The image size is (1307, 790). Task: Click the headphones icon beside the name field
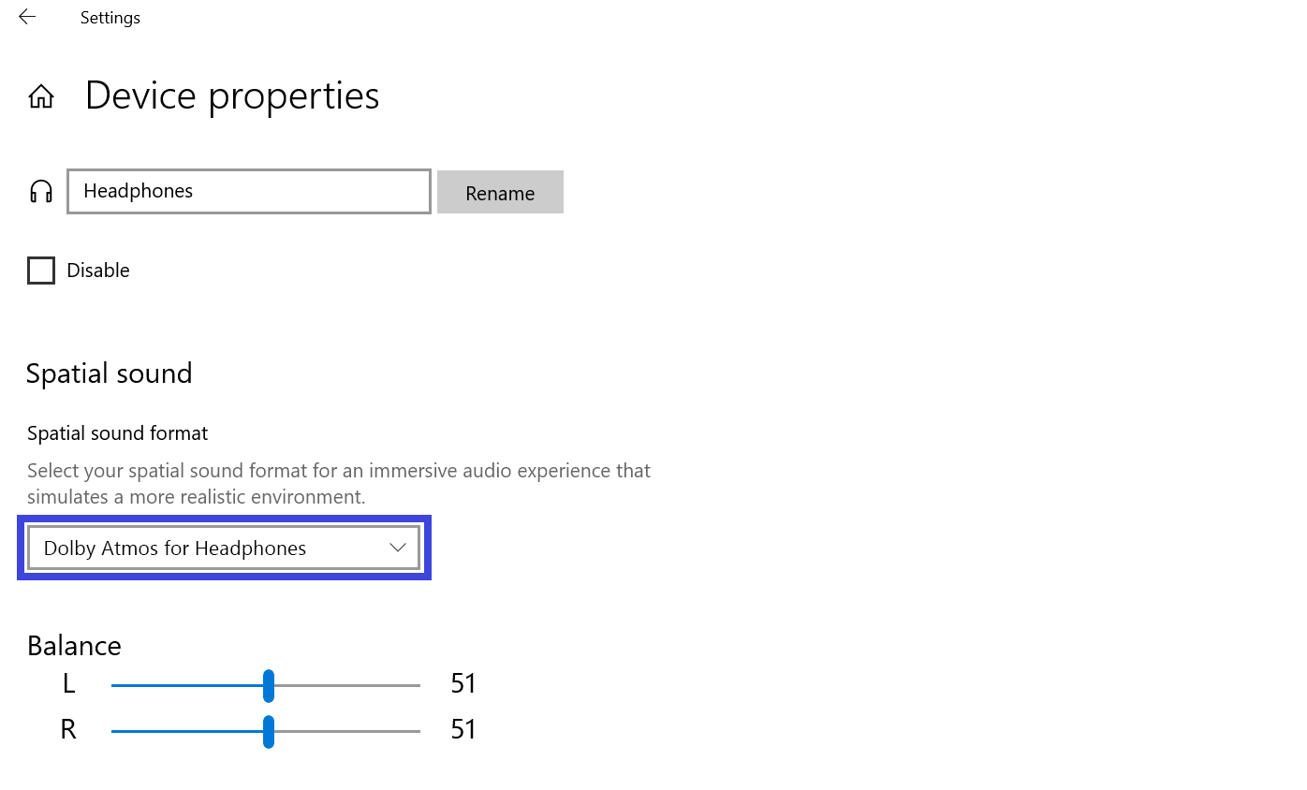click(x=40, y=191)
